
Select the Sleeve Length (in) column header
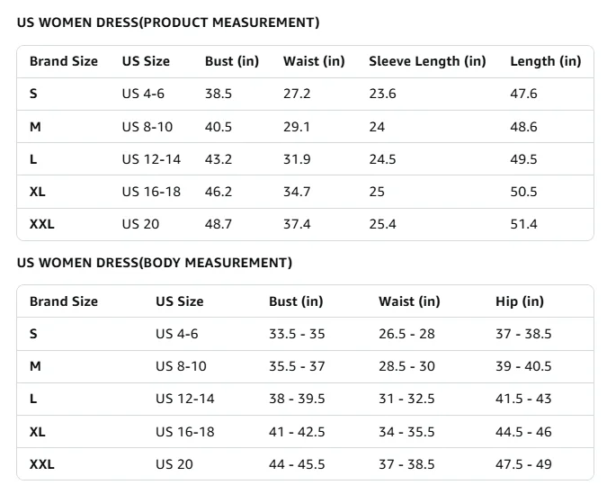[427, 61]
